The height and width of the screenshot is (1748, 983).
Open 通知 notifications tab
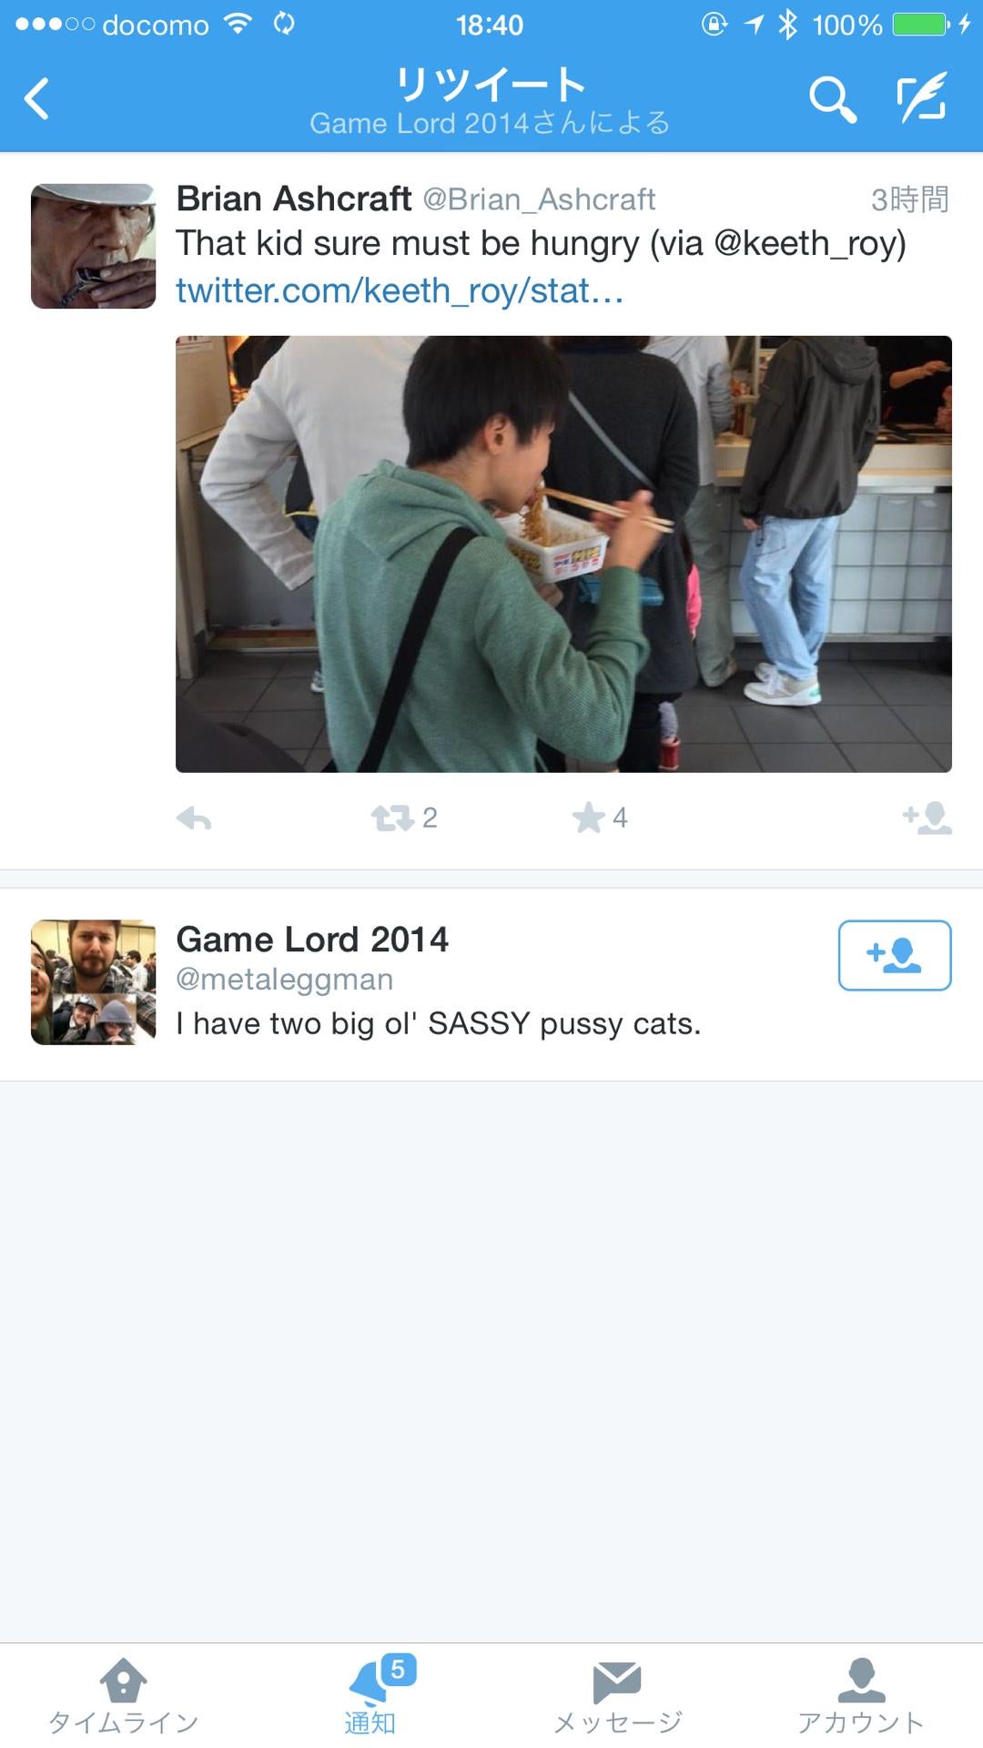370,1695
